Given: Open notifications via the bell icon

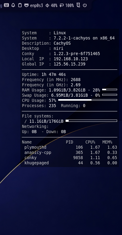Looking at the screenshot, I should 13,5.
